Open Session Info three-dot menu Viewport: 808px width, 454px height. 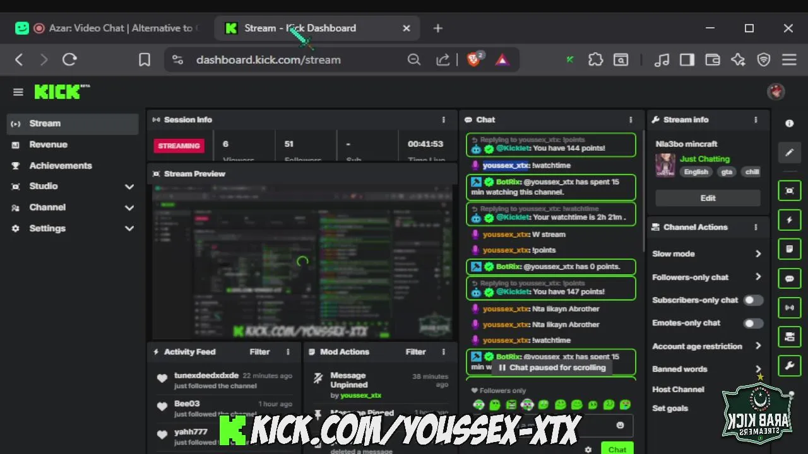[443, 120]
